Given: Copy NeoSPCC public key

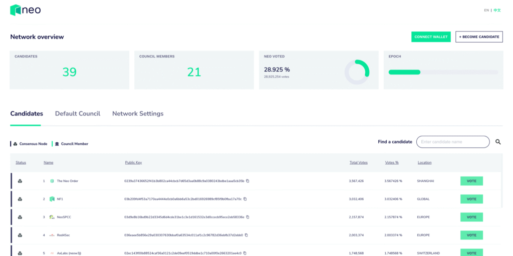Looking at the screenshot, I should (247, 217).
